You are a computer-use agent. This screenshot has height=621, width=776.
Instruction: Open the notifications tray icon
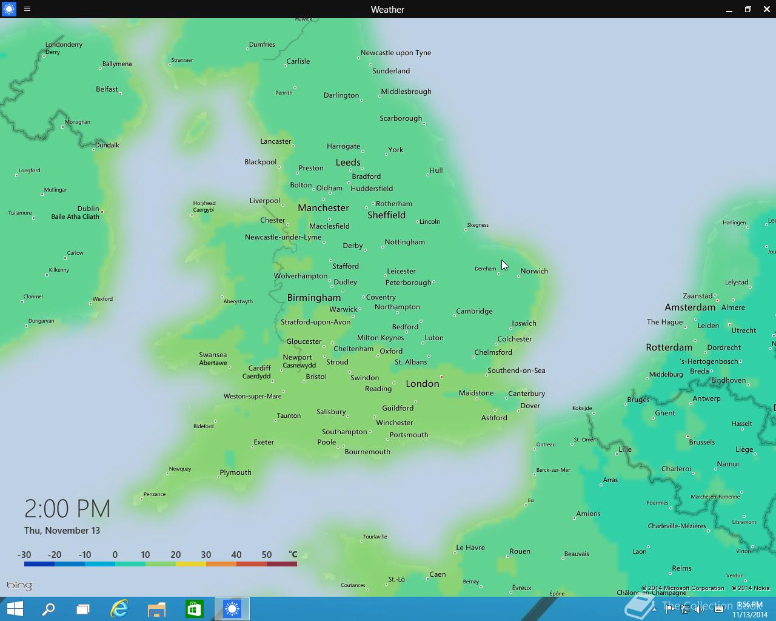pos(718,609)
